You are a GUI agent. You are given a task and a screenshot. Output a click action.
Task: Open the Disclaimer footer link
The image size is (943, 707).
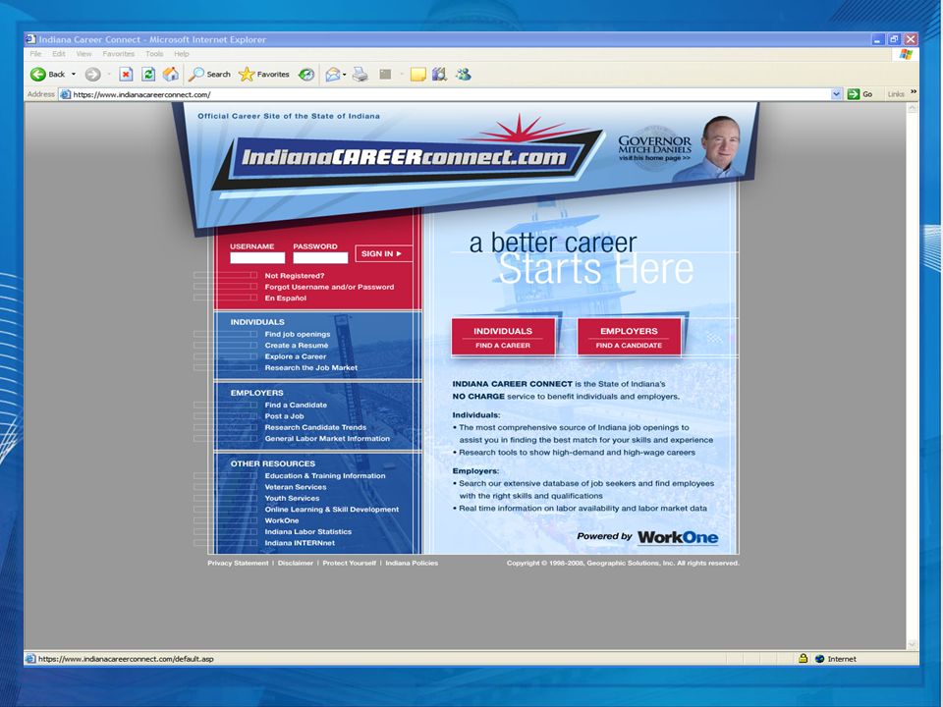(x=296, y=564)
